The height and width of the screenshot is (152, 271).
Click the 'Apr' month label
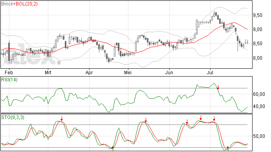coord(89,73)
